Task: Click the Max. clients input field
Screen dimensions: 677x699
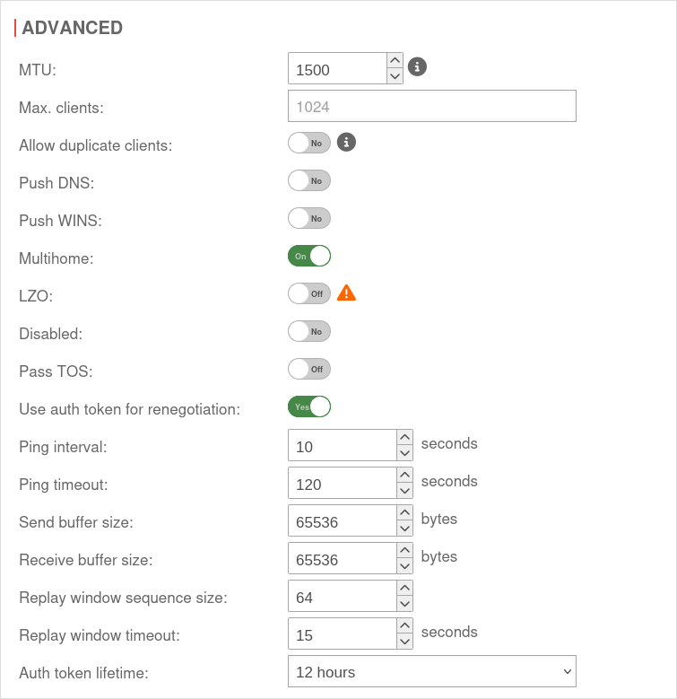Action: (431, 106)
